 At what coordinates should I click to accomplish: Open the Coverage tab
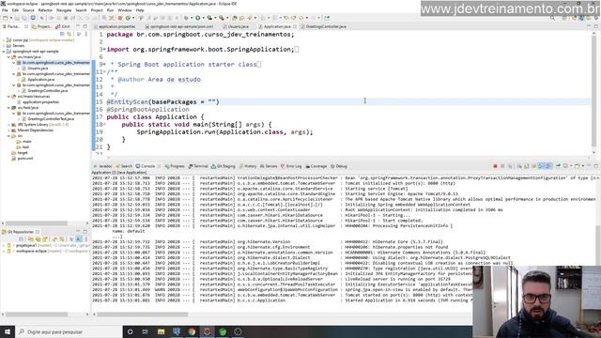[316, 166]
